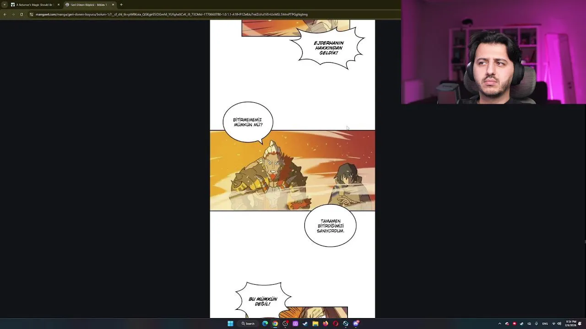586x329 pixels.
Task: Launch Firefox from the taskbar
Action: coord(326,324)
